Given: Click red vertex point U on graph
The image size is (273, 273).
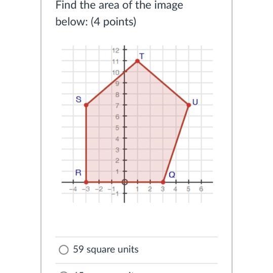Looking at the screenshot, I should point(188,105).
